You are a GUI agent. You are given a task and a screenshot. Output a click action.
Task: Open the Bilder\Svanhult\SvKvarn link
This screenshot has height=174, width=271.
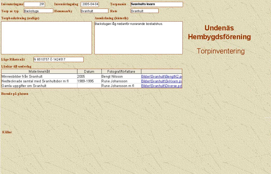[162, 81]
